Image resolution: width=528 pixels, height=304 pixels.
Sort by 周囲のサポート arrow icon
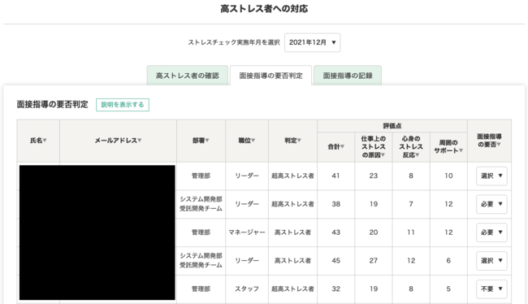(x=461, y=150)
